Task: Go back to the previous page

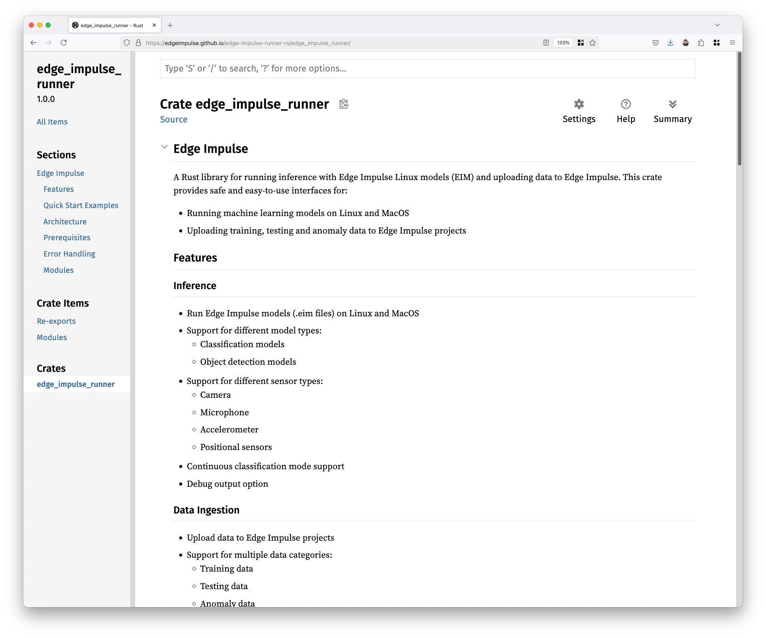Action: tap(33, 43)
